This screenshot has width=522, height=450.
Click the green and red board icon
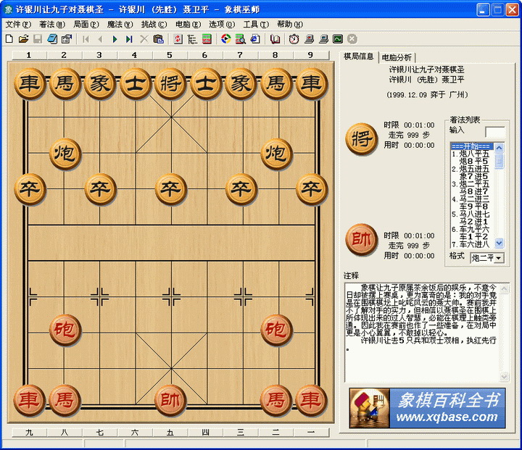tap(207, 39)
